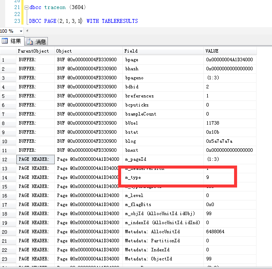This screenshot has width=272, height=269.
Task: Select the Field column header
Action: click(163, 51)
